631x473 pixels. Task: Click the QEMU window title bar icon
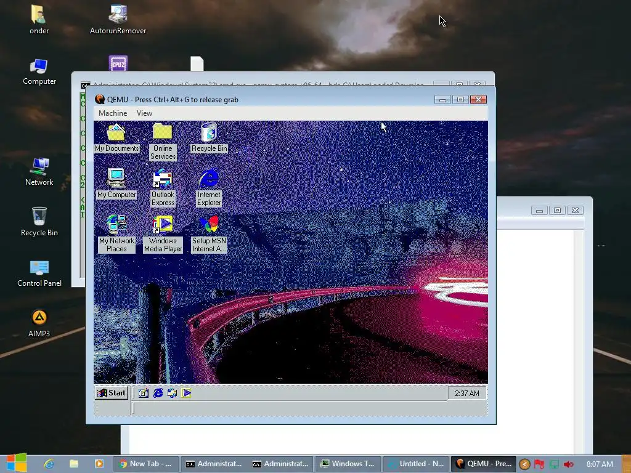[x=99, y=99]
